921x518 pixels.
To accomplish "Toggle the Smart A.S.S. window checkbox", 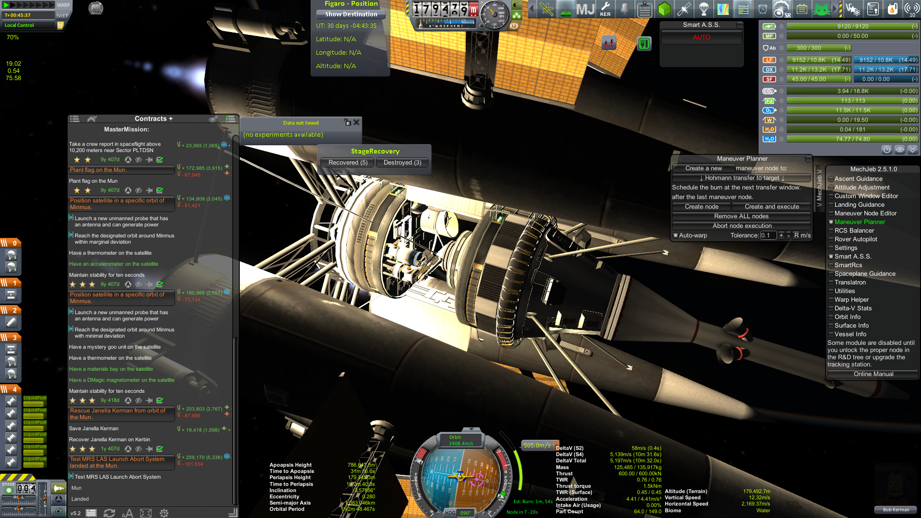I will [831, 257].
